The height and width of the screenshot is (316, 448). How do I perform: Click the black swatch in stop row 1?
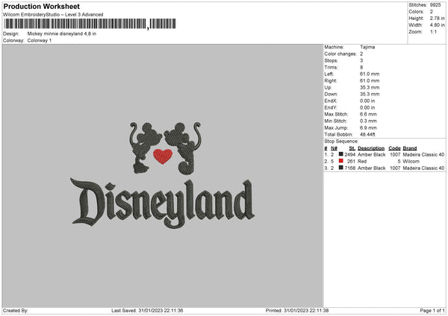[341, 154]
